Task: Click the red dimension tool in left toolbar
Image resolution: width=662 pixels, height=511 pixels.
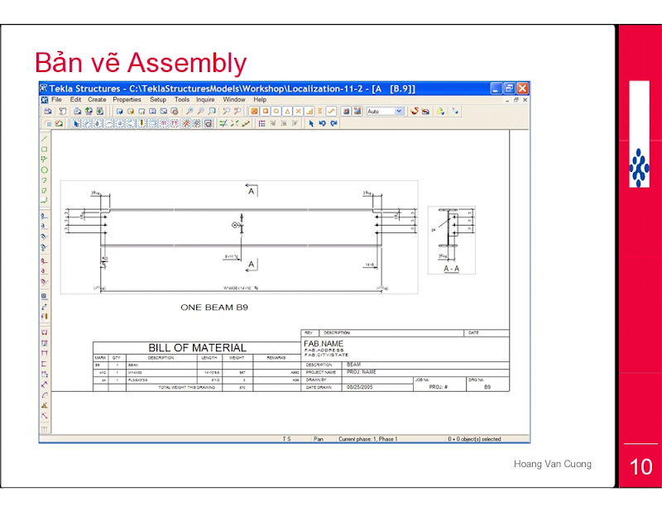Action: (x=45, y=332)
